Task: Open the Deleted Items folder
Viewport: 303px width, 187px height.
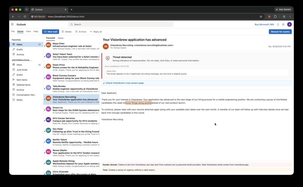Action: click(x=26, y=85)
